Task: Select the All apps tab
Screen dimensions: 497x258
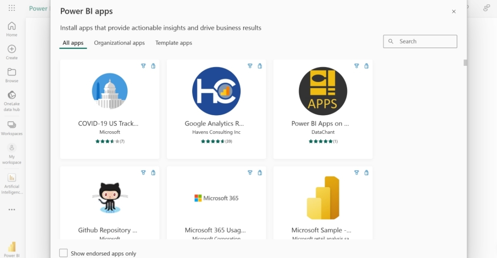Action: pos(73,43)
